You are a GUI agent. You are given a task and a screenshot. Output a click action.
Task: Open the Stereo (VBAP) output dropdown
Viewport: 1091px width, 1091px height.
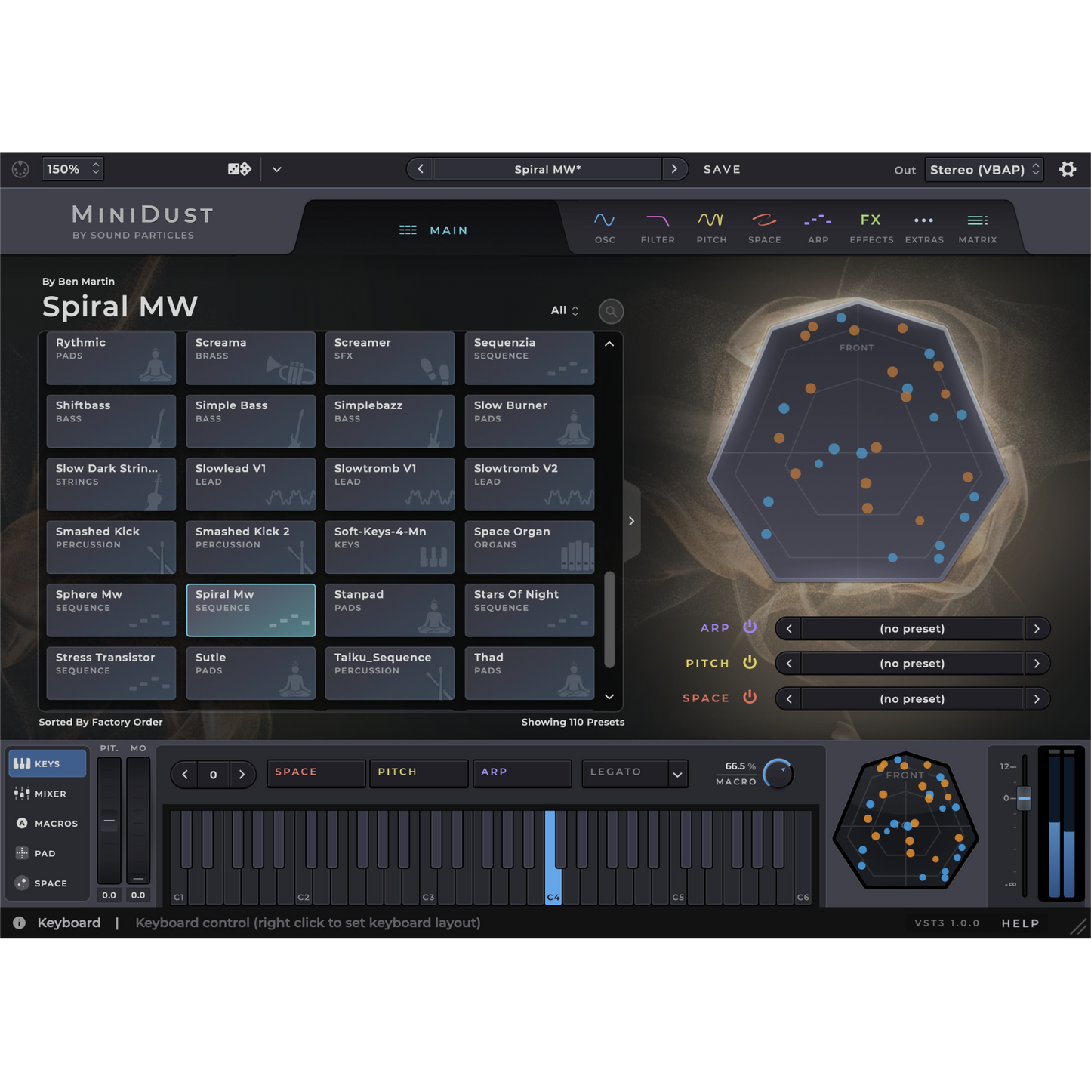point(984,169)
